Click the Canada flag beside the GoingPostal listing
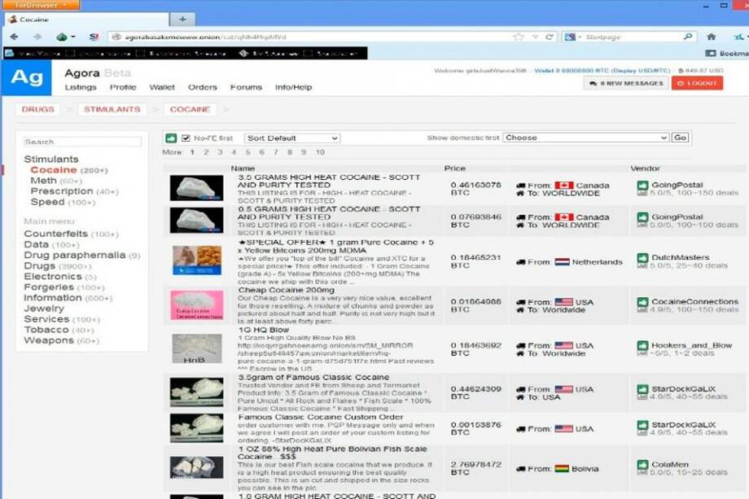The image size is (749, 499). [x=564, y=185]
